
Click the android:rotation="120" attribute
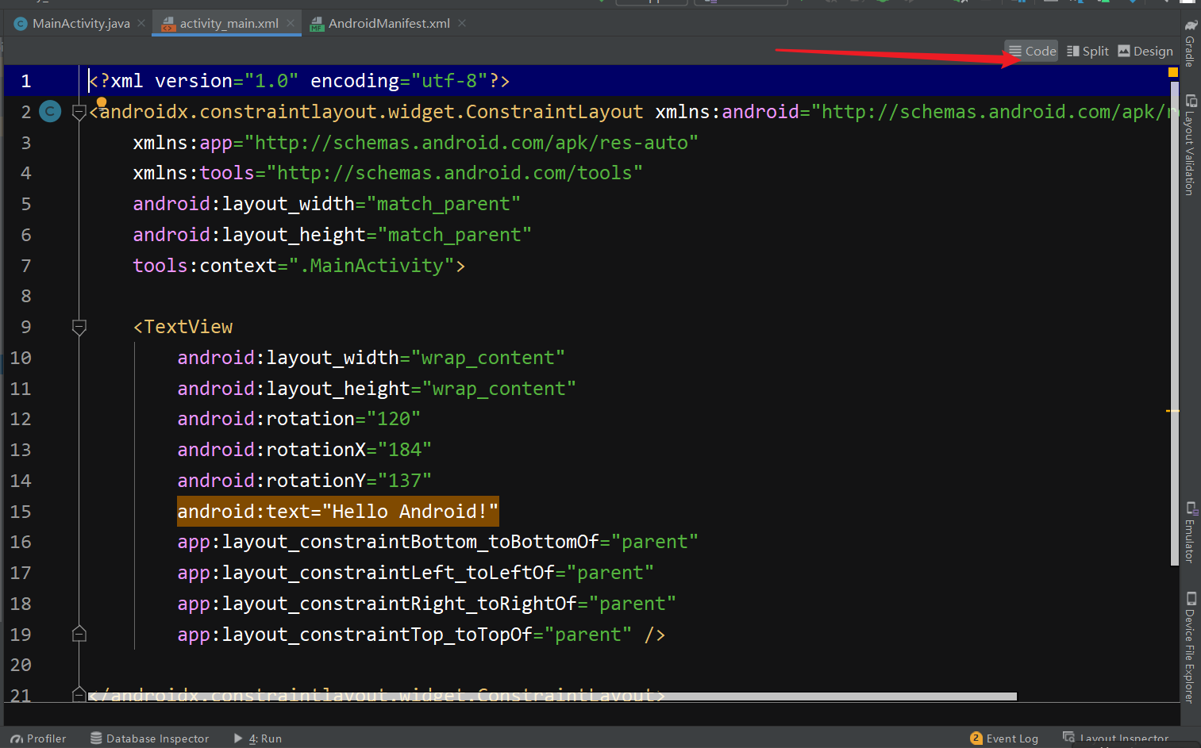(298, 419)
